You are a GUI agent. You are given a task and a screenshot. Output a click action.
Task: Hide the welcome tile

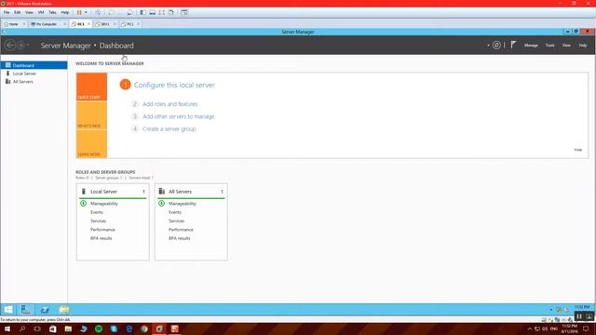[x=578, y=150]
